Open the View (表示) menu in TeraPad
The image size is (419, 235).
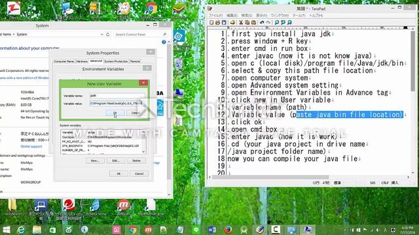tap(261, 16)
